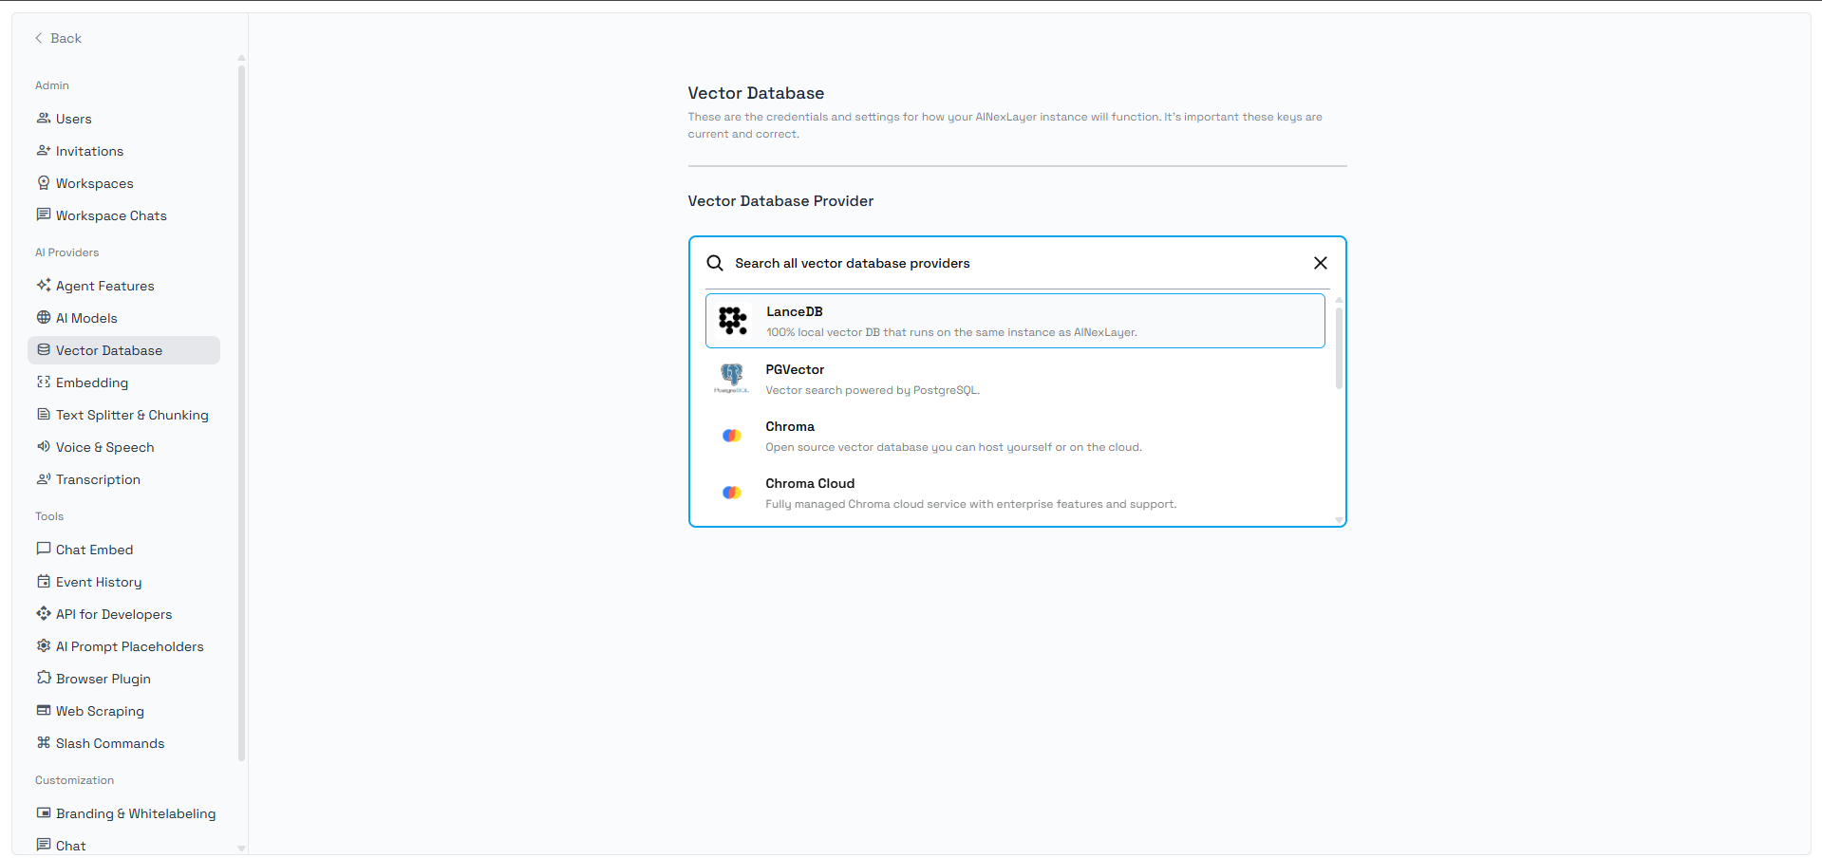Go to Voice & Speech settings
This screenshot has height=858, width=1822.
(x=104, y=447)
